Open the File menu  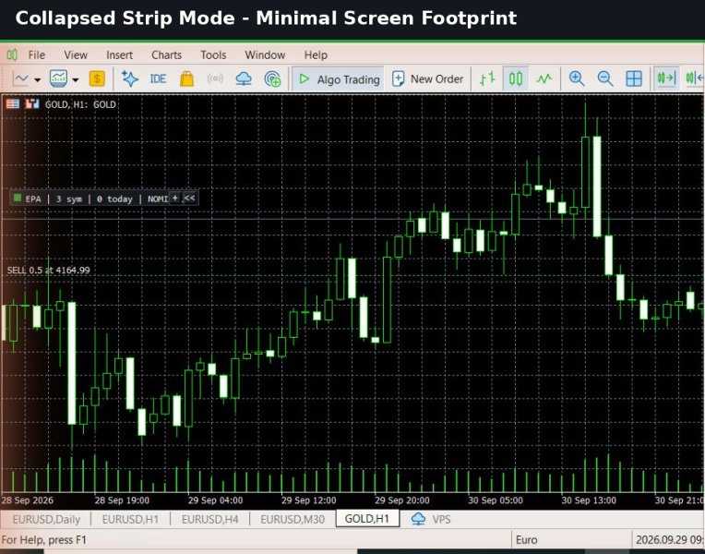(36, 54)
